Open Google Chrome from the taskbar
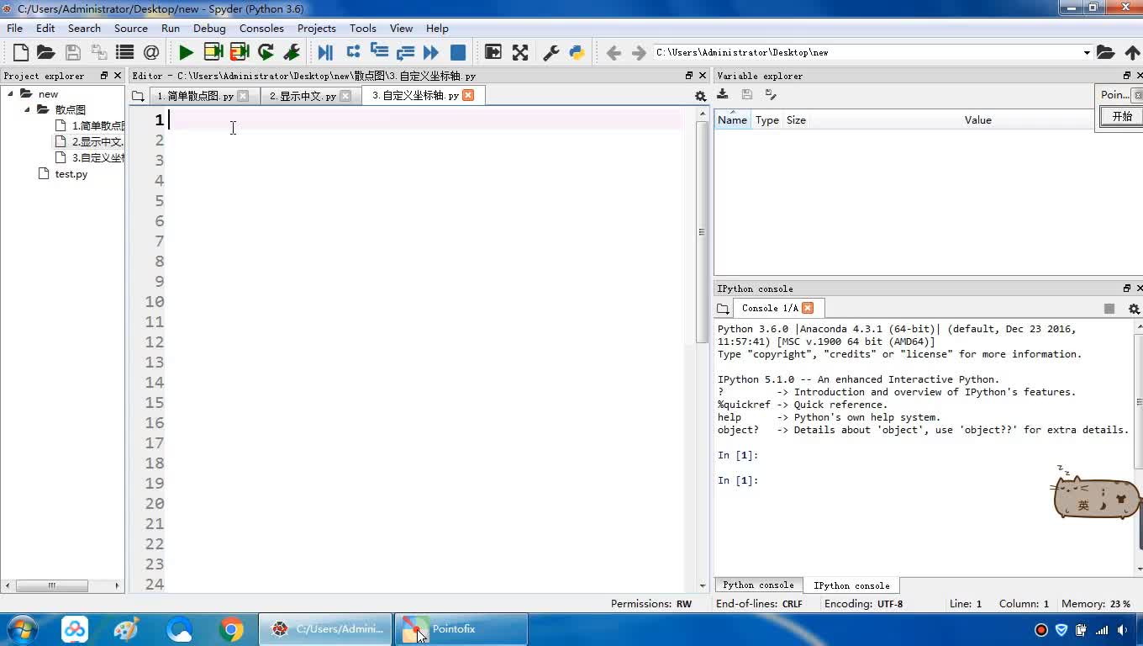 231,629
